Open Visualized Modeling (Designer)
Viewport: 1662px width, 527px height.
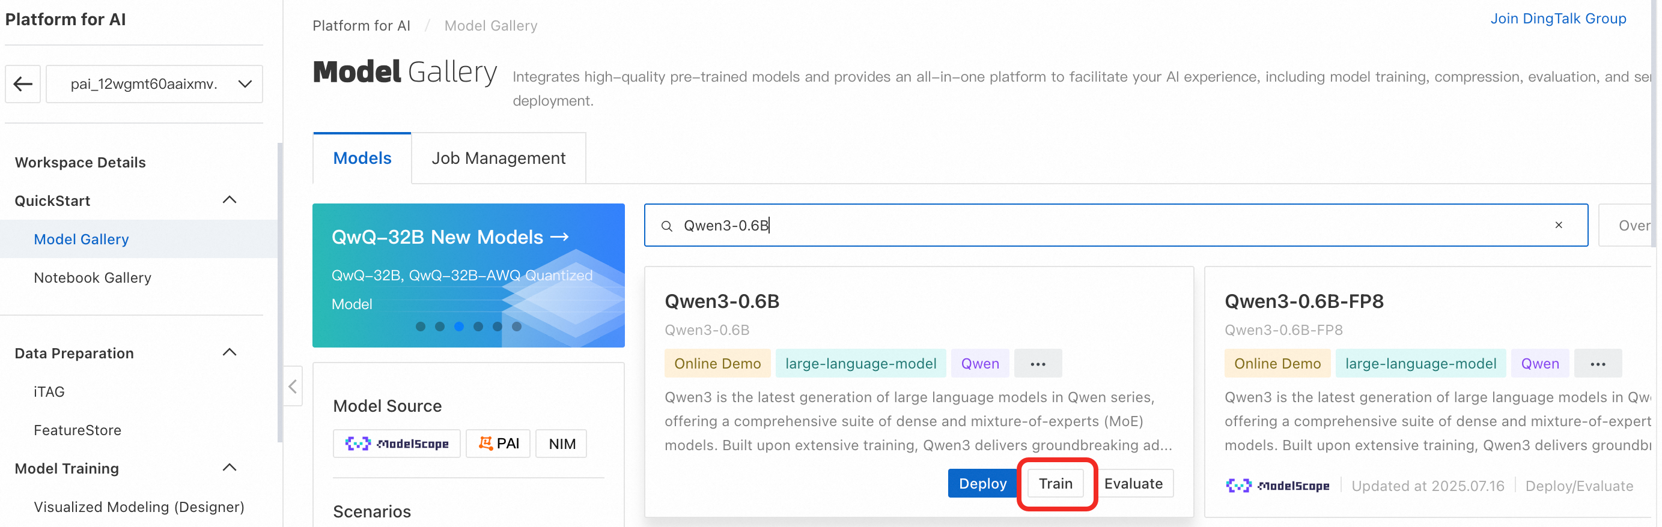(139, 507)
